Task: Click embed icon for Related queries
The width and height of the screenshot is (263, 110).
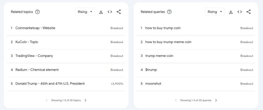Action: click(x=240, y=12)
